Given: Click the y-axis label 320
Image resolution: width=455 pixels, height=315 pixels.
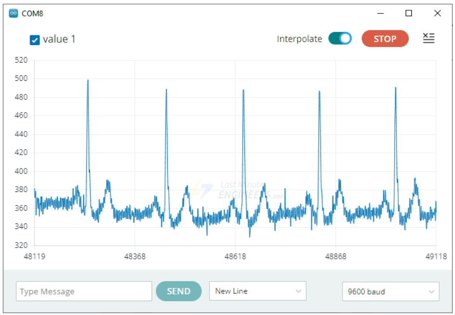Looking at the screenshot, I should pos(21,245).
